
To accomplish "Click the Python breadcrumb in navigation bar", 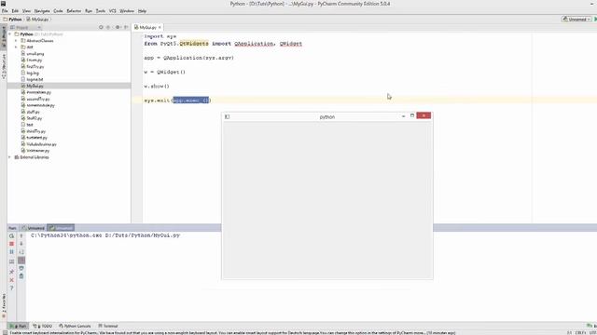I will (x=12, y=19).
